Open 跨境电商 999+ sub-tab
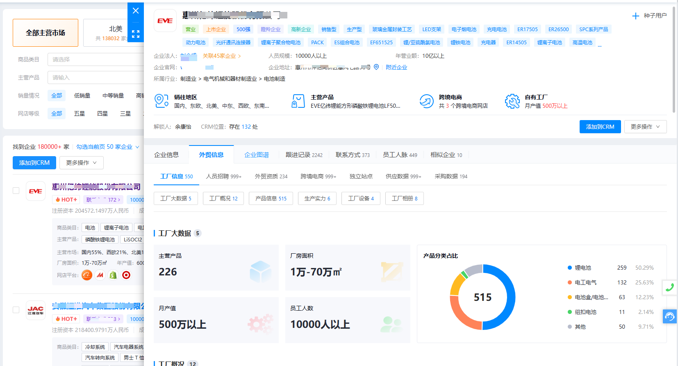The image size is (678, 366). point(319,176)
